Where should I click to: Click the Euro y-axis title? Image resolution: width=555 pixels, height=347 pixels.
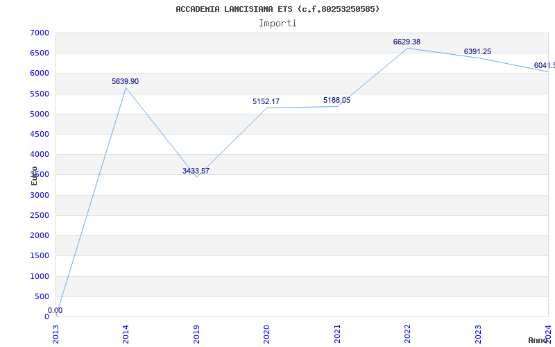[34, 176]
